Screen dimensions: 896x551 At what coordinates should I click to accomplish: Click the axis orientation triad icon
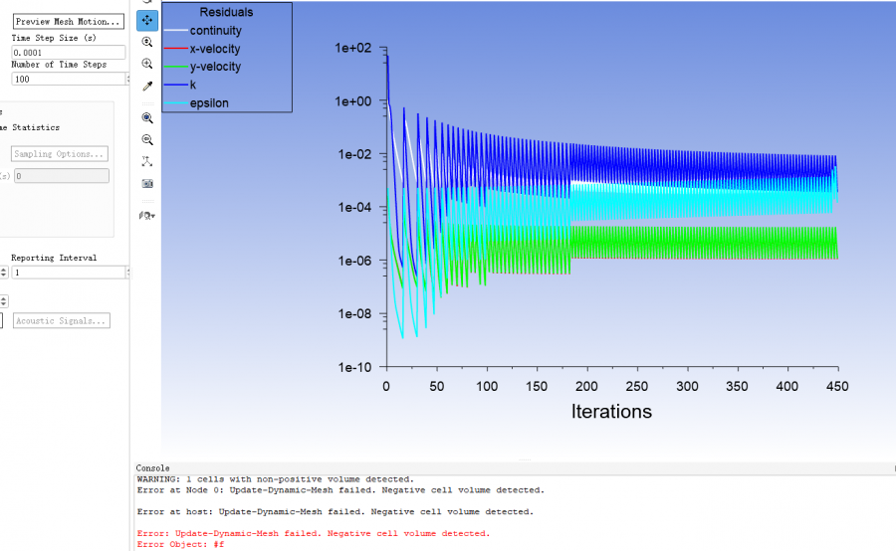(147, 161)
